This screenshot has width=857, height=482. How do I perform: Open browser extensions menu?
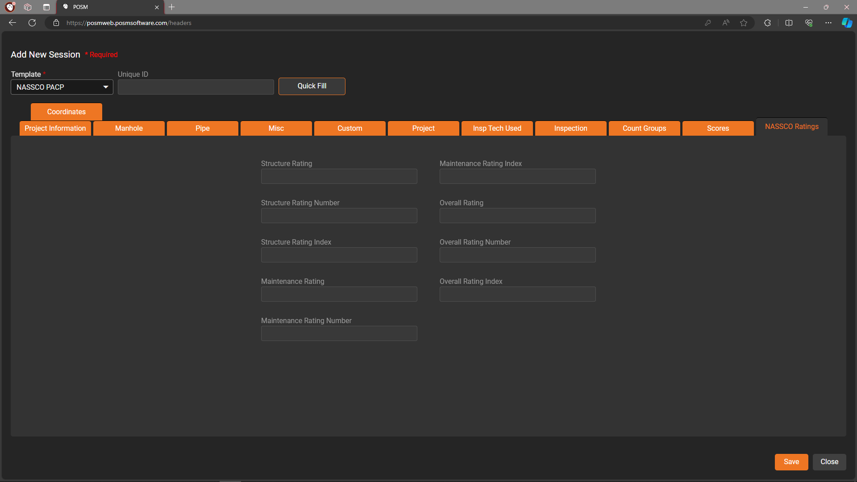click(x=767, y=23)
